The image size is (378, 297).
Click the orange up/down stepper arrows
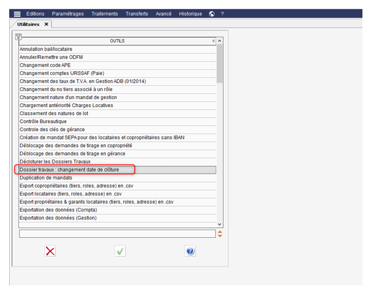(x=220, y=234)
